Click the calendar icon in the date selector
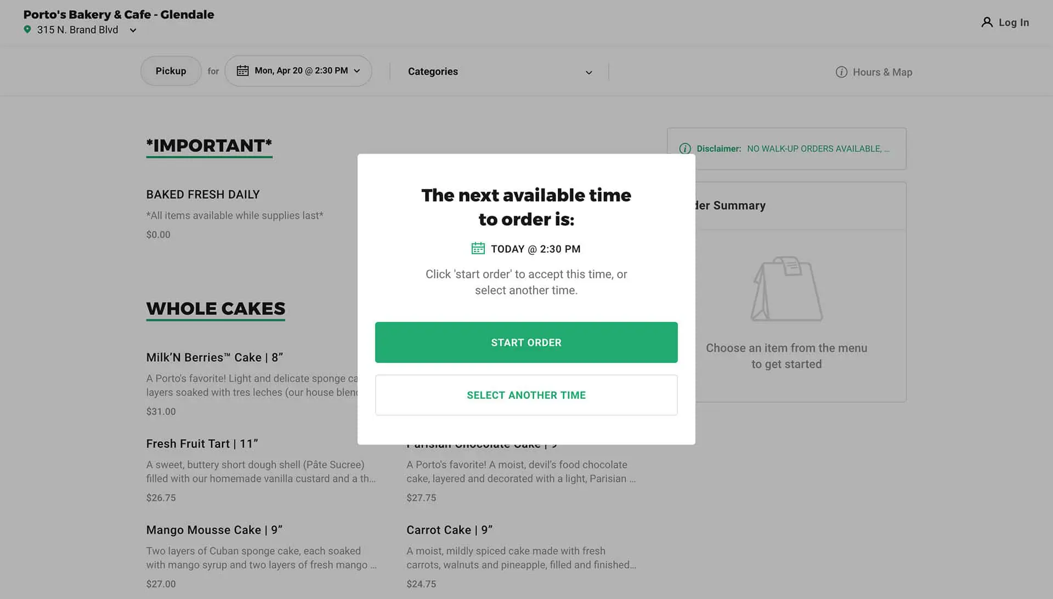 (x=243, y=70)
